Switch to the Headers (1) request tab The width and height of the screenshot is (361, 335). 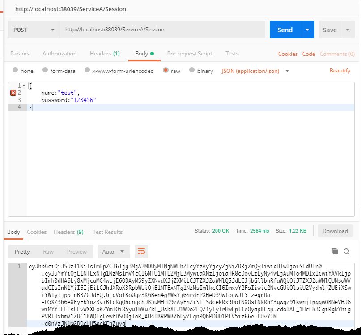coord(105,54)
